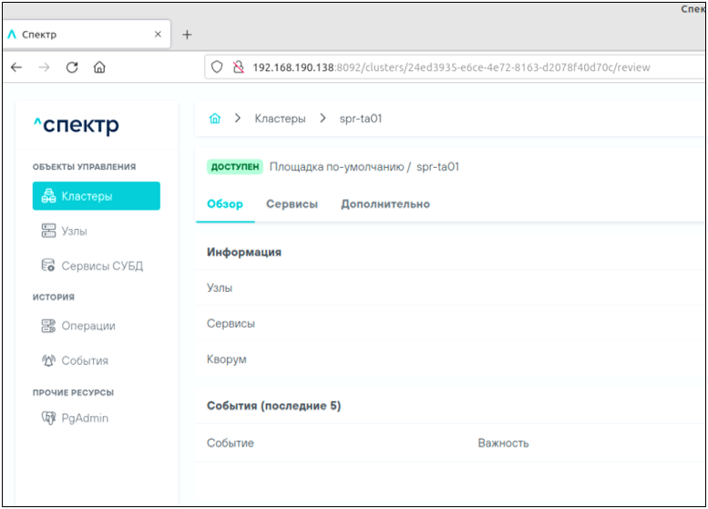Click the Кворум information row
This screenshot has width=708, height=509.
(x=449, y=358)
